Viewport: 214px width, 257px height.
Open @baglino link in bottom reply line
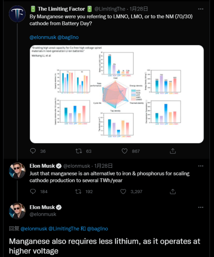point(97,229)
